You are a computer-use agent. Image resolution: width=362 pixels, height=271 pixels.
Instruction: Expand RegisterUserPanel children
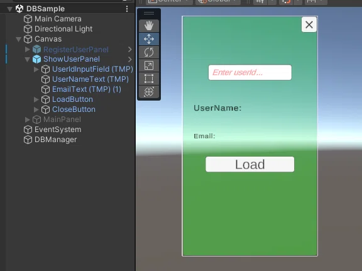pyautogui.click(x=28, y=49)
